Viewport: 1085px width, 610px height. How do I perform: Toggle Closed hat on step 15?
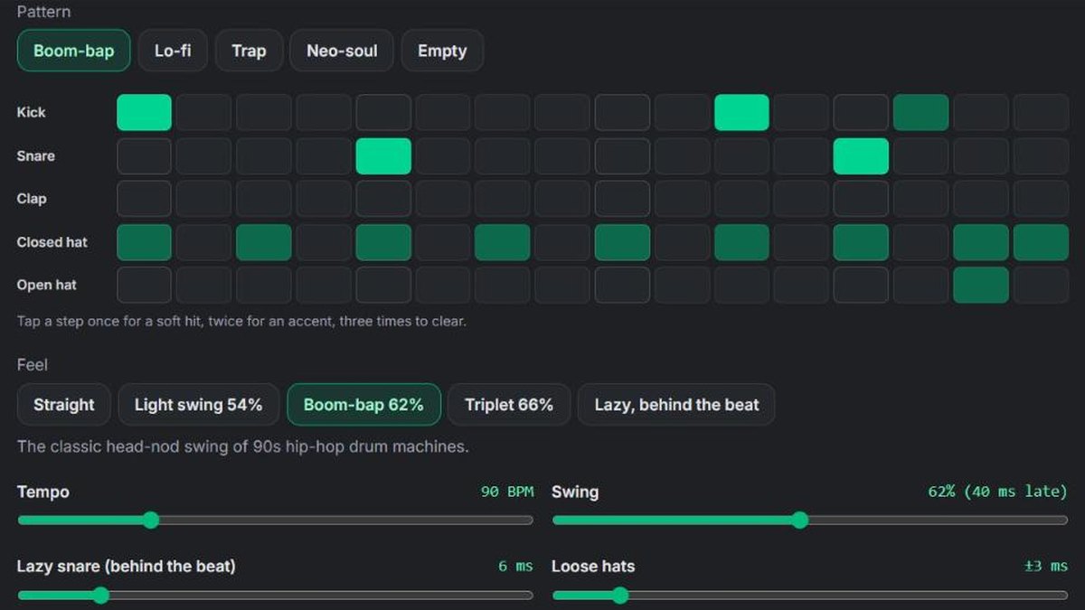point(981,242)
